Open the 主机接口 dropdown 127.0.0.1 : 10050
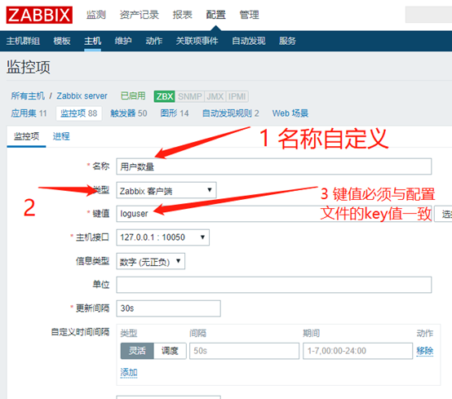This screenshot has width=452, height=399. (x=163, y=237)
